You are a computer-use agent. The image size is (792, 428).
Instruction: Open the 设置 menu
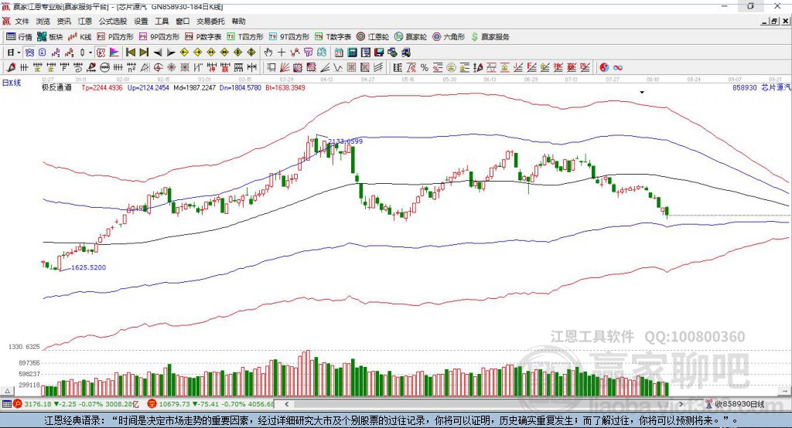pyautogui.click(x=141, y=21)
